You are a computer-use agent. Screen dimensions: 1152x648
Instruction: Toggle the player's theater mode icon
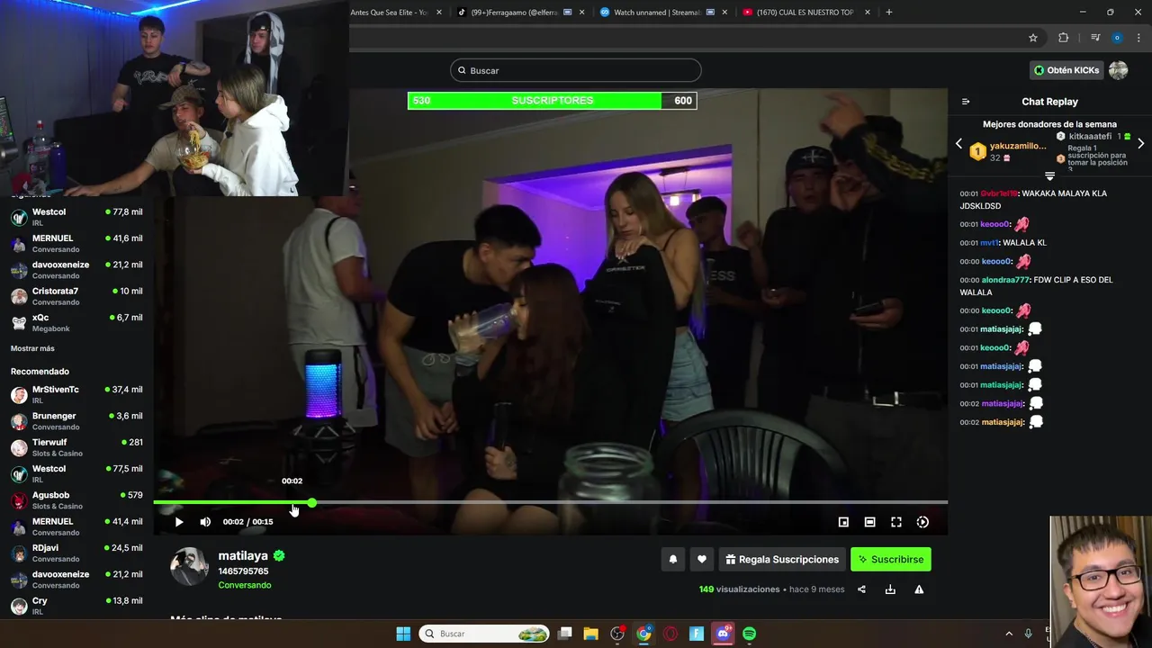[869, 522]
